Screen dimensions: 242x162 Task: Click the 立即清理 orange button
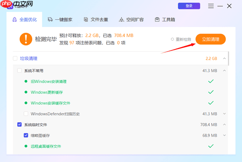click(211, 39)
